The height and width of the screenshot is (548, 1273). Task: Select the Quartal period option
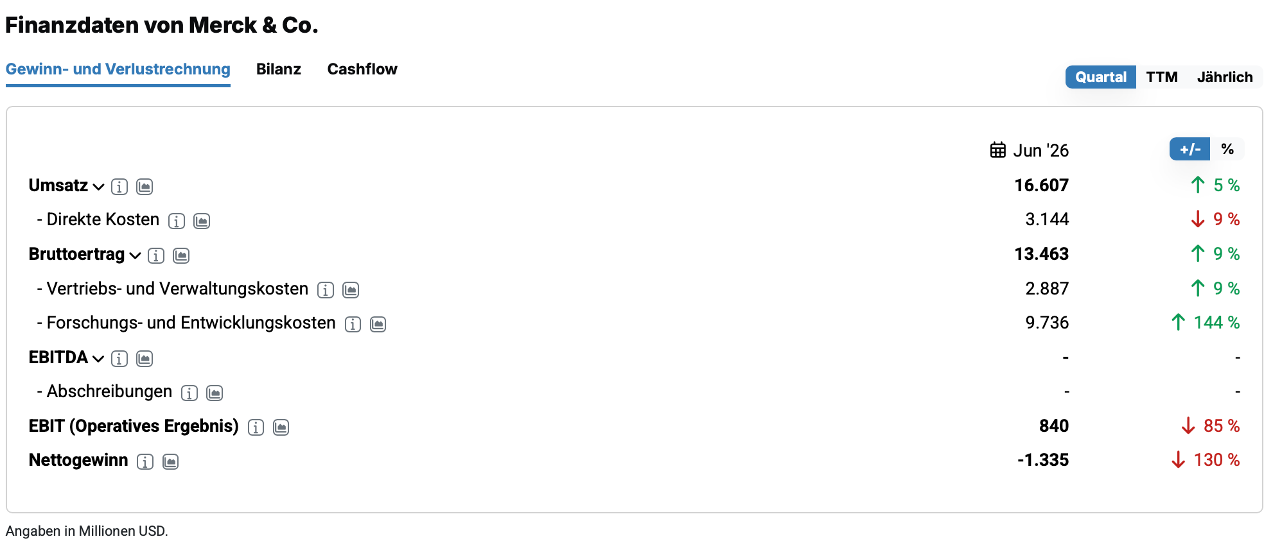tap(1100, 77)
